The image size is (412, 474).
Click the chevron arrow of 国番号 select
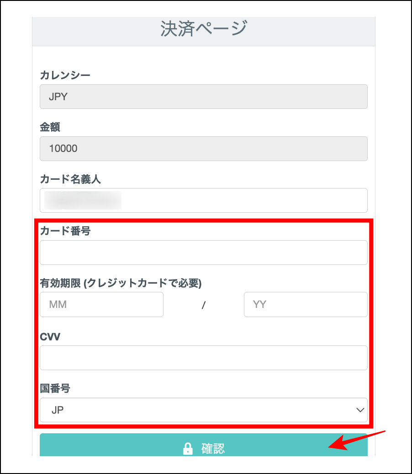360,410
